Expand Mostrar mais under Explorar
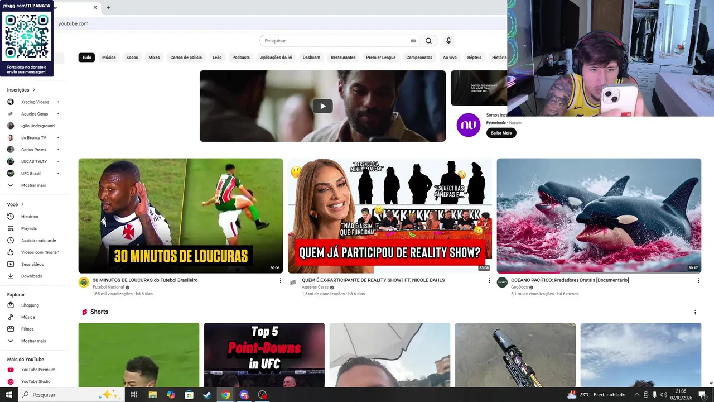 (x=33, y=341)
